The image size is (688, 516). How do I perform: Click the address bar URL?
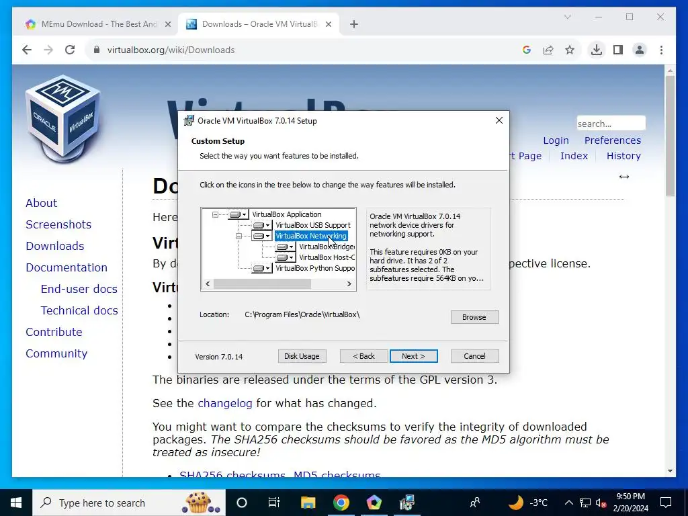click(171, 50)
